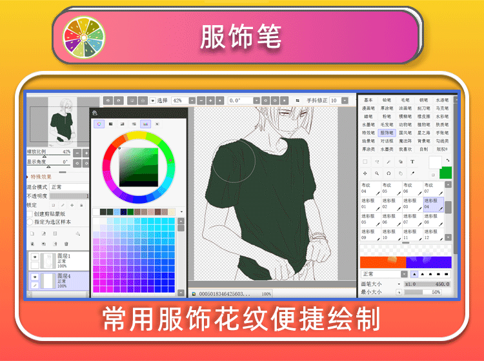Click the 最小大小 50% slider
The image size is (484, 361).
tap(423, 292)
